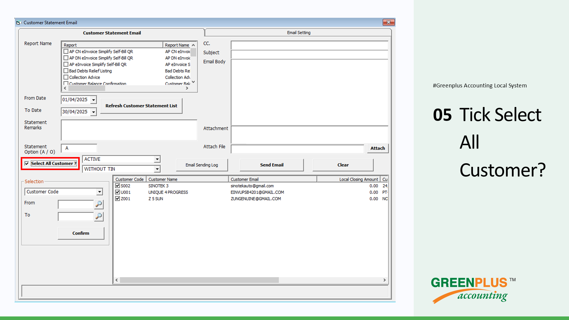Click the window title bar app icon
Screen dimensions: 569x320
(x=18, y=23)
